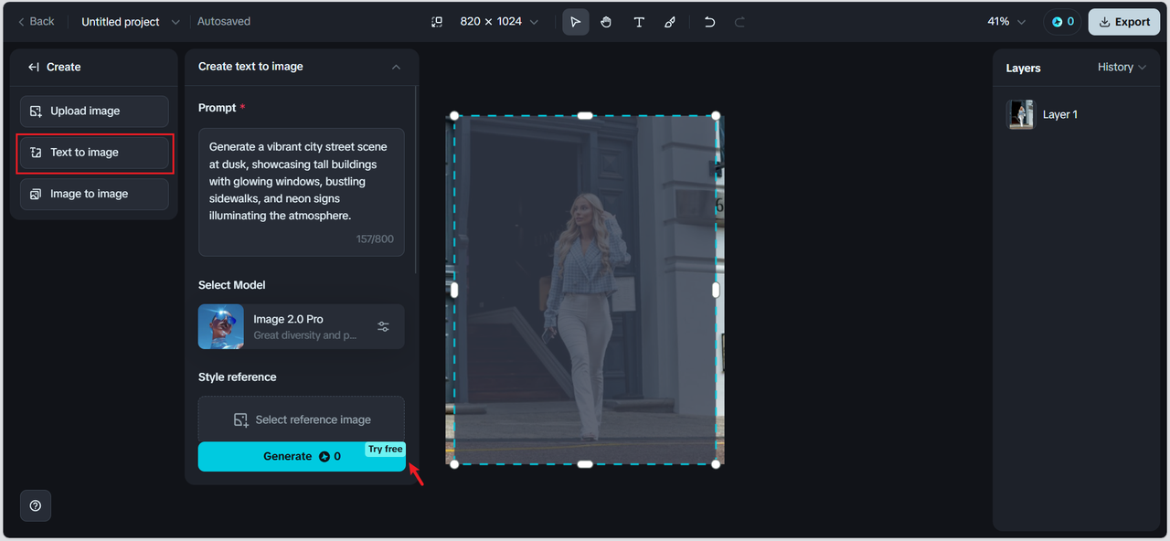
Task: Select the Image 2.0 Pro model
Action: pos(302,326)
